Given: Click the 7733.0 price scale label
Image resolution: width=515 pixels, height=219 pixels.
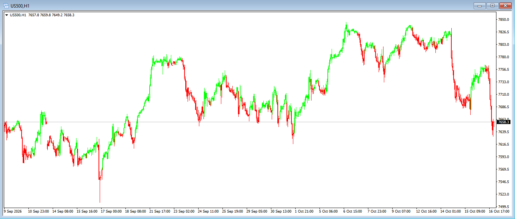Looking at the screenshot, I should [x=503, y=82].
